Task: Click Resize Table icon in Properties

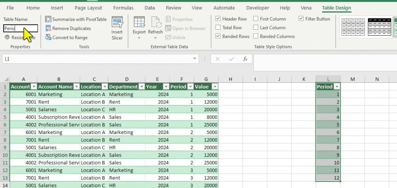Action: tap(7, 37)
